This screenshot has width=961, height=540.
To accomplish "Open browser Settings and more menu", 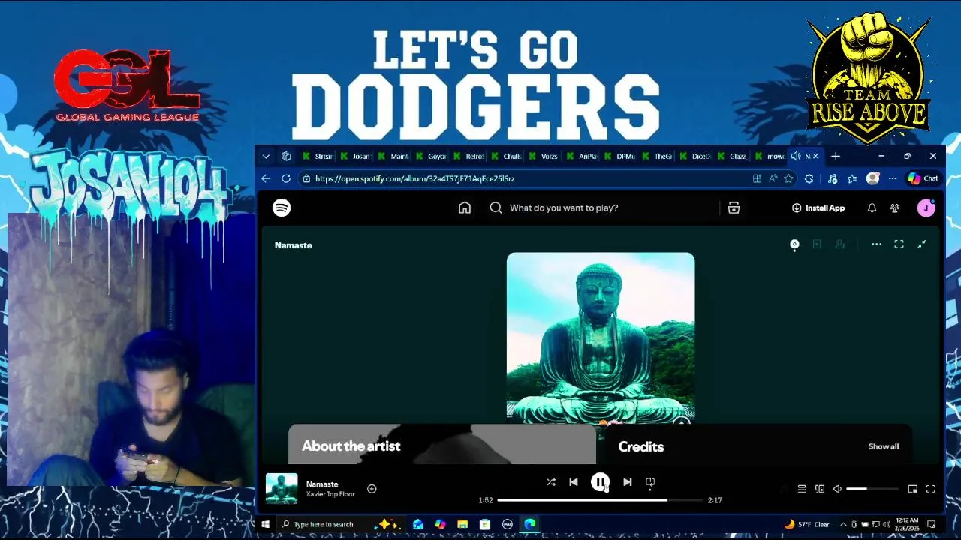I will [892, 178].
